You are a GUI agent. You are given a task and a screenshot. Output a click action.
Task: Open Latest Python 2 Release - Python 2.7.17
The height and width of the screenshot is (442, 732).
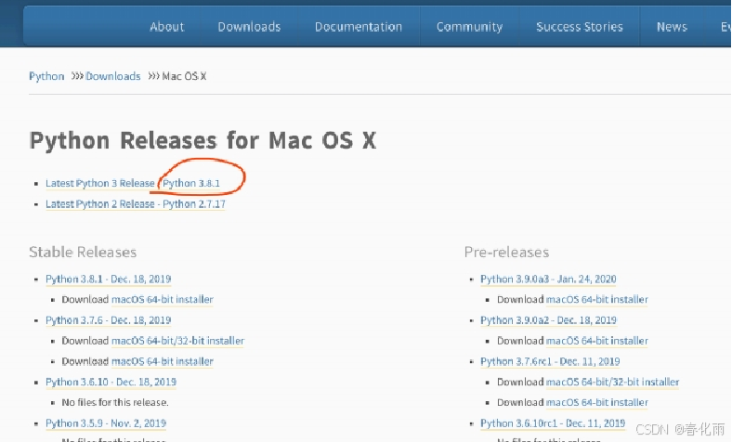136,204
